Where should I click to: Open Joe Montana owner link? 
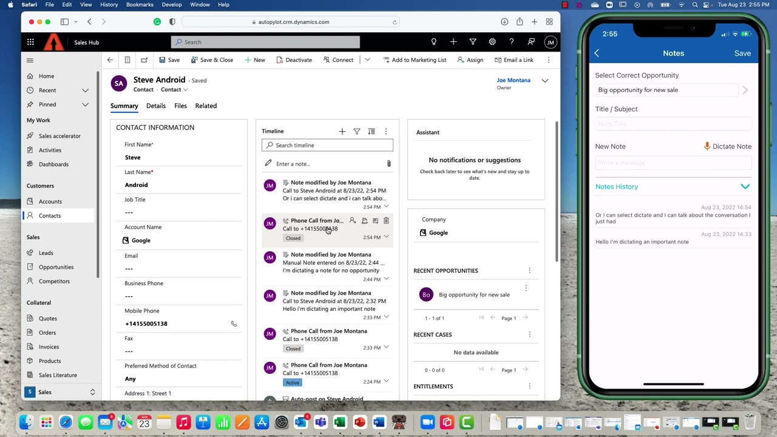tap(514, 80)
